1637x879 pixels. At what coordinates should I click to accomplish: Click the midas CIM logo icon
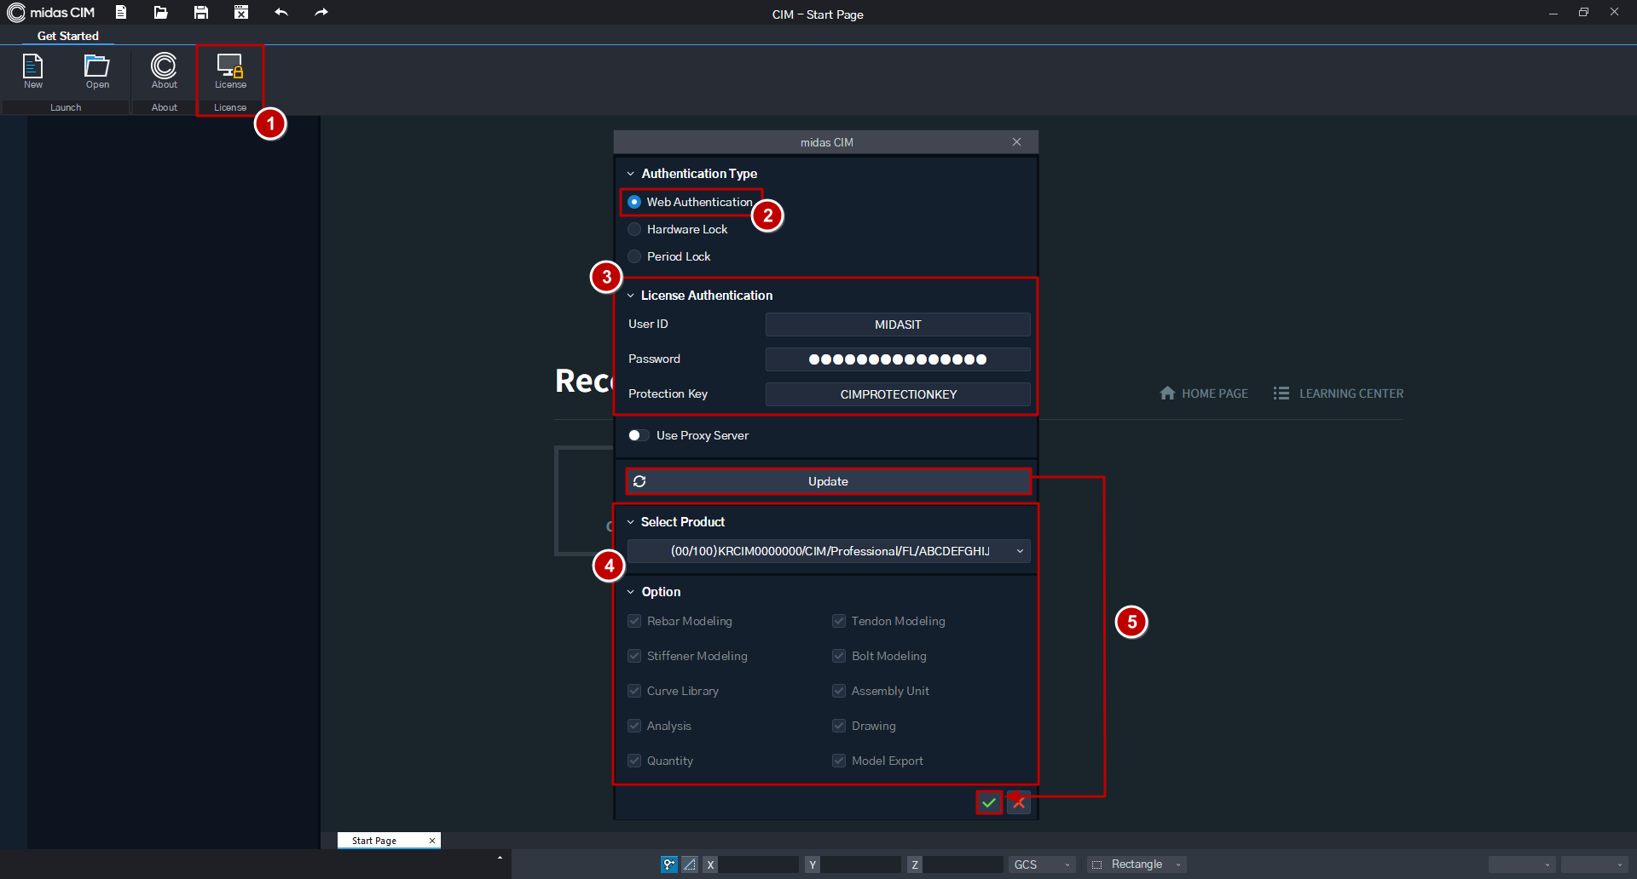click(x=16, y=13)
